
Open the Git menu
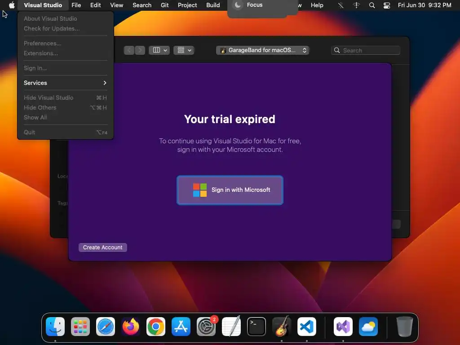(164, 5)
